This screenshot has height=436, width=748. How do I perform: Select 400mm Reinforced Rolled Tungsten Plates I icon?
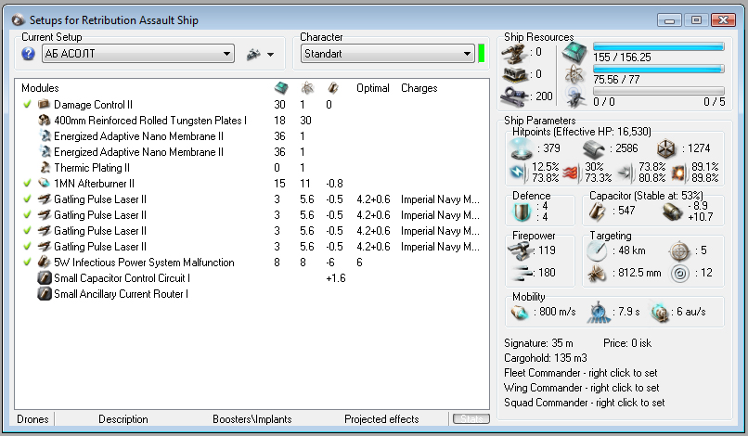coord(44,120)
